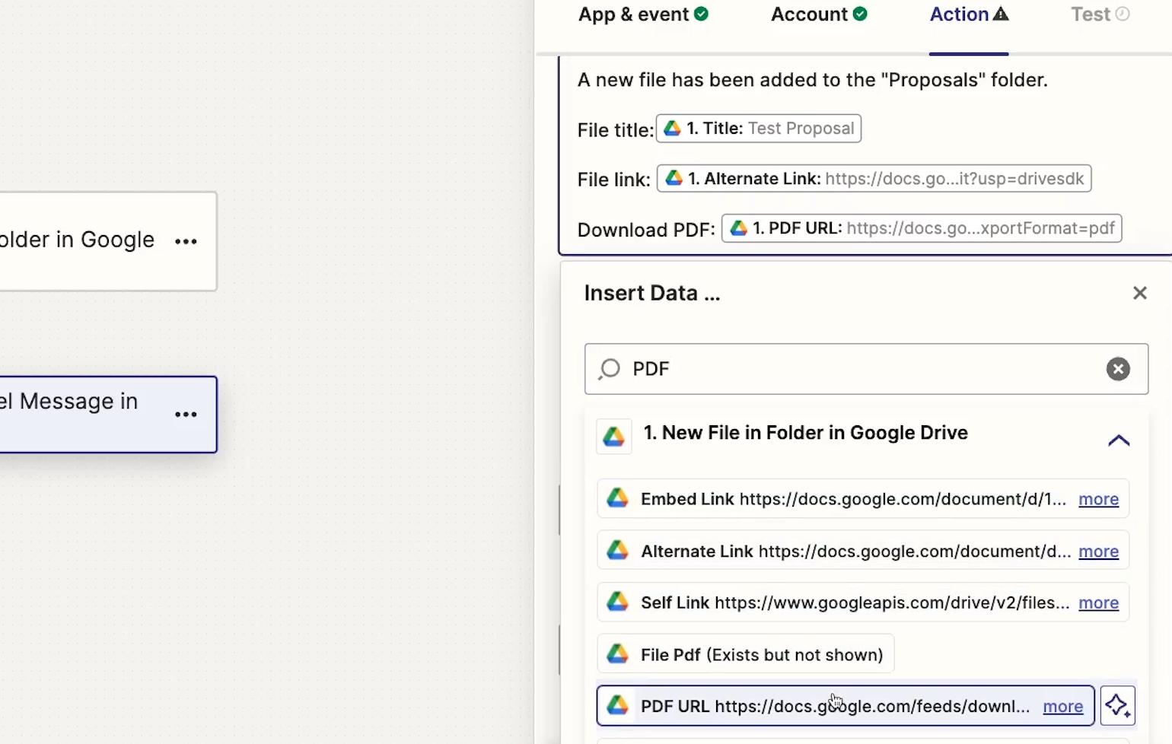Image resolution: width=1172 pixels, height=744 pixels.
Task: Click the 1. PDF URL data pill in message
Action: click(x=922, y=228)
